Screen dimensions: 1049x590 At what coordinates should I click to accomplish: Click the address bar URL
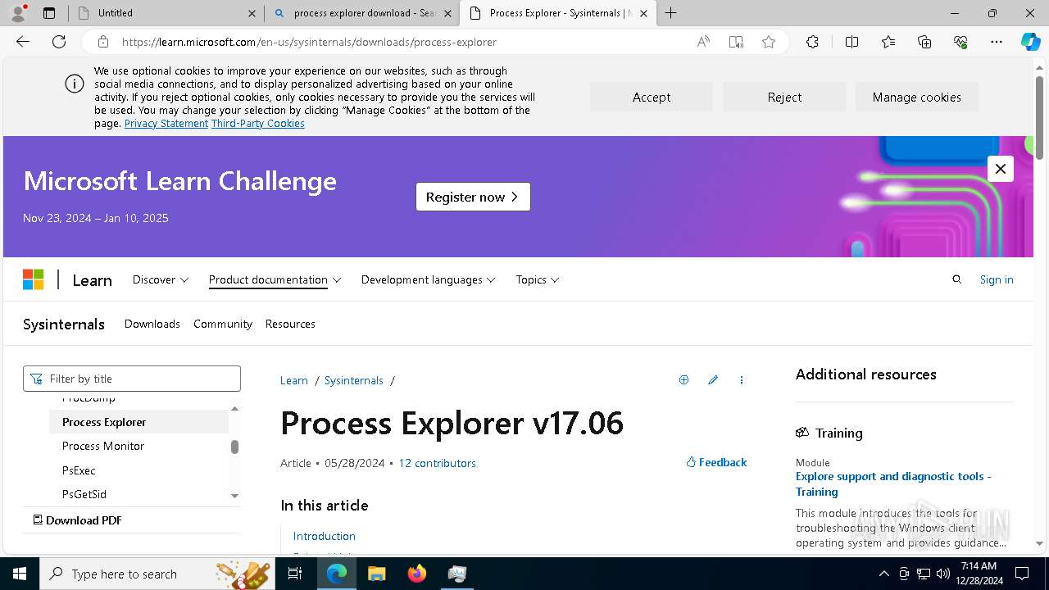[309, 42]
